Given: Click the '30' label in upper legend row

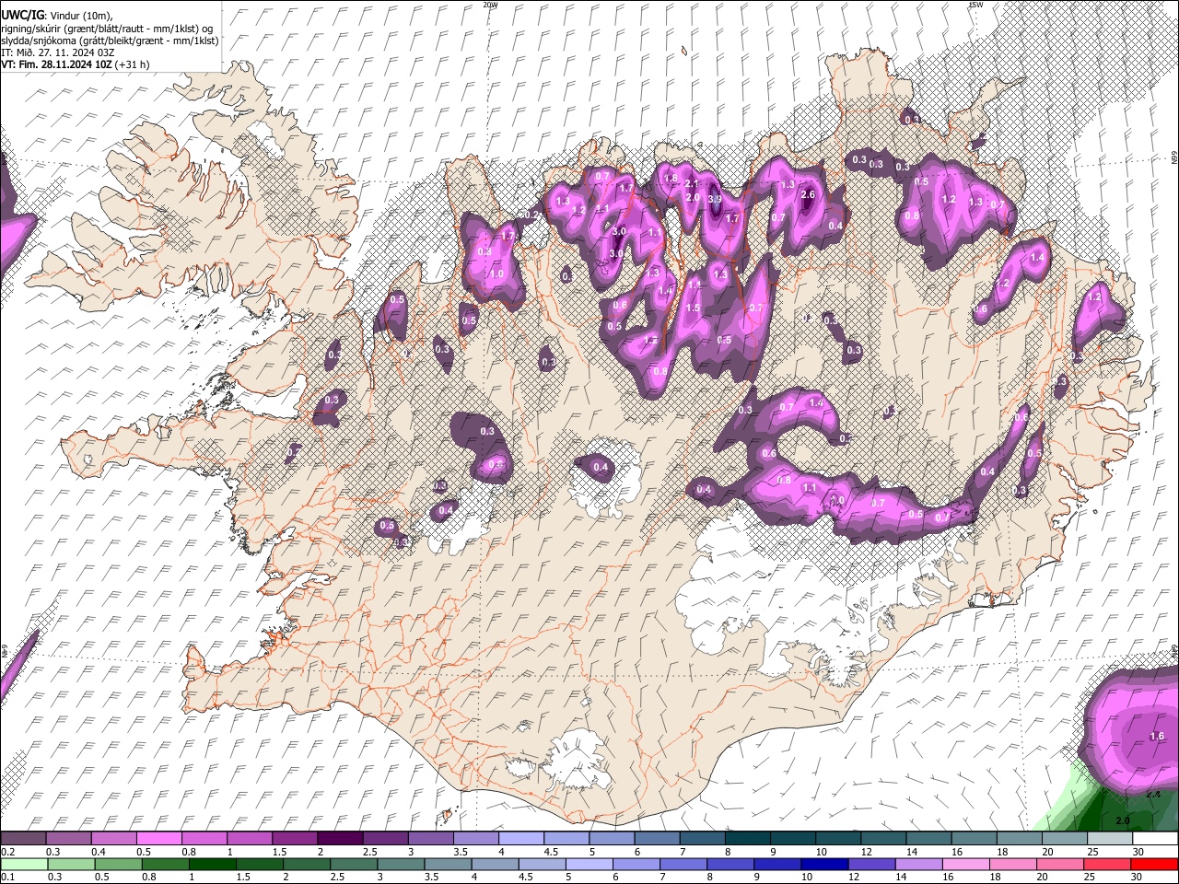Looking at the screenshot, I should (1138, 852).
